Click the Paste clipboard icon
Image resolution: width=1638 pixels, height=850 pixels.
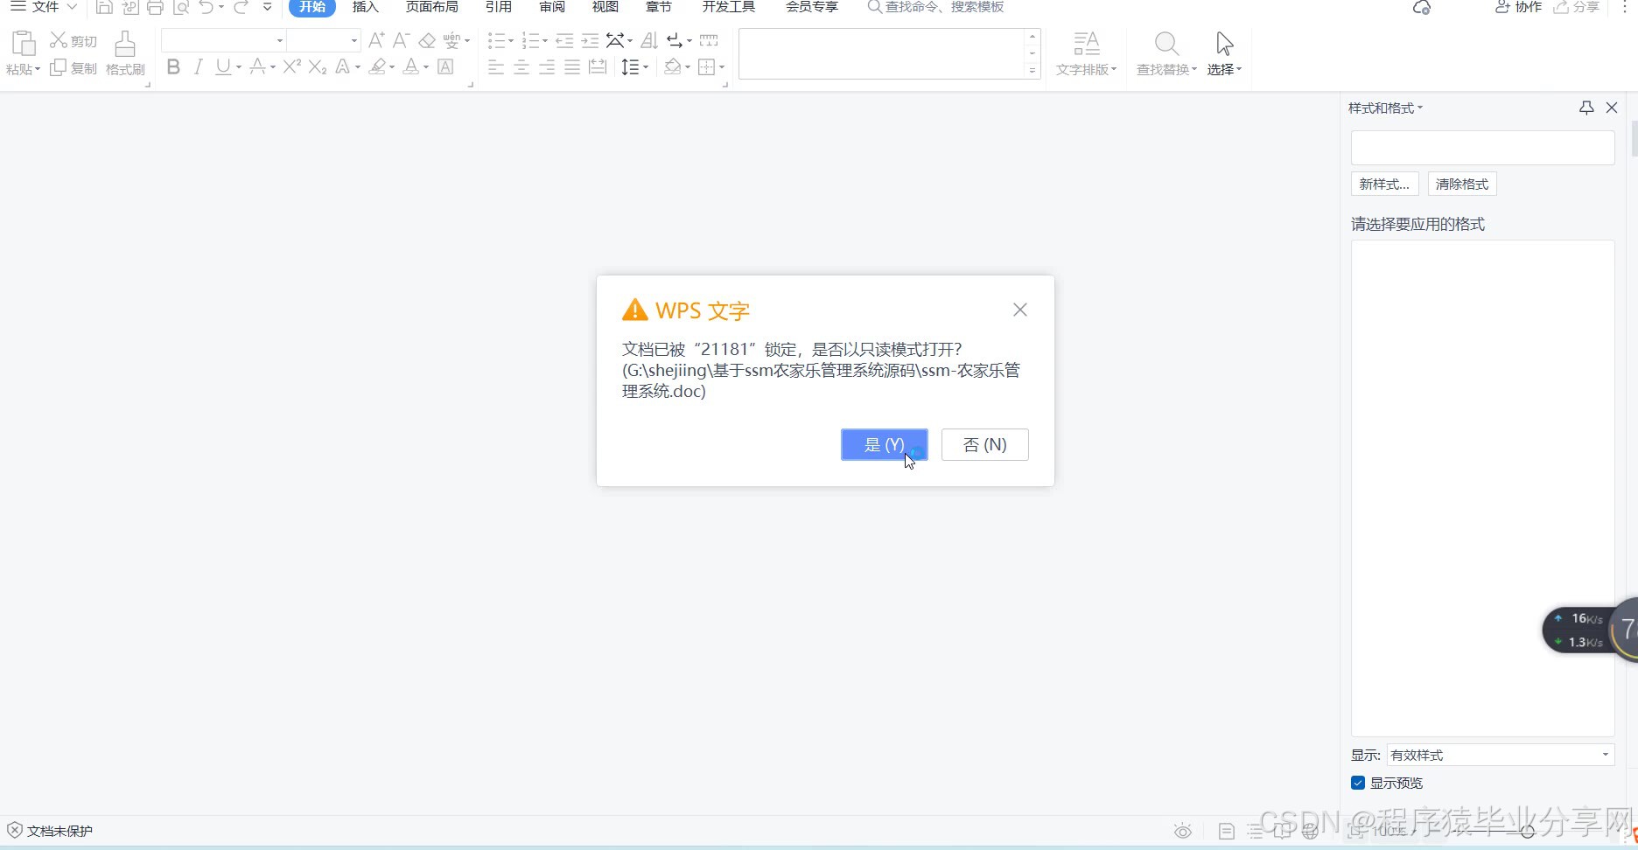[23, 43]
